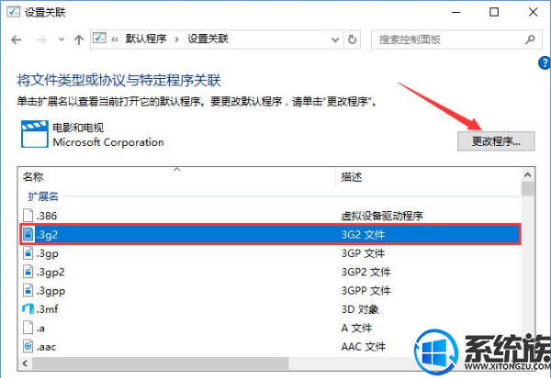Select the .aac extension row

click(270, 347)
